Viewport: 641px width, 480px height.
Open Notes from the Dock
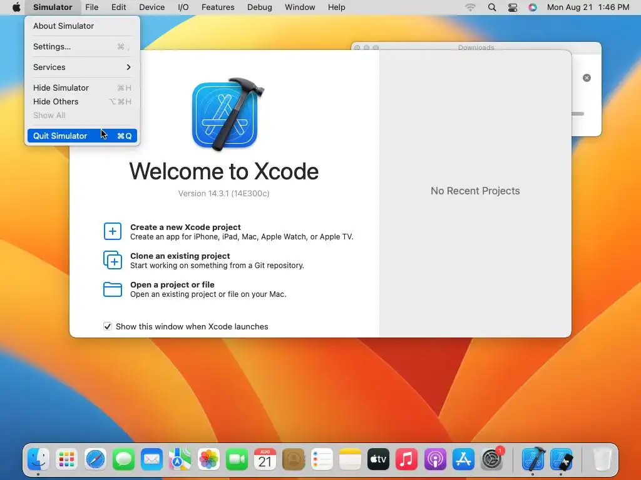pyautogui.click(x=350, y=459)
